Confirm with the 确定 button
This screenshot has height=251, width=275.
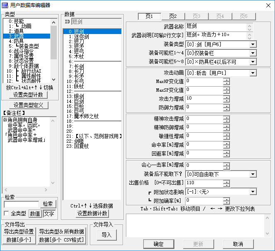pyautogui.click(x=159, y=244)
